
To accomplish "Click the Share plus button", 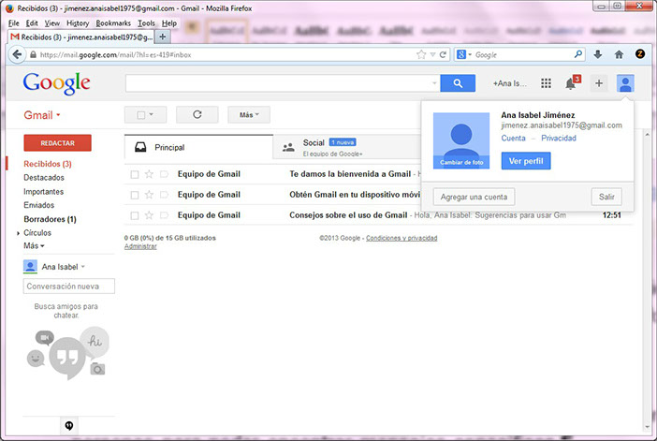I will pos(599,83).
